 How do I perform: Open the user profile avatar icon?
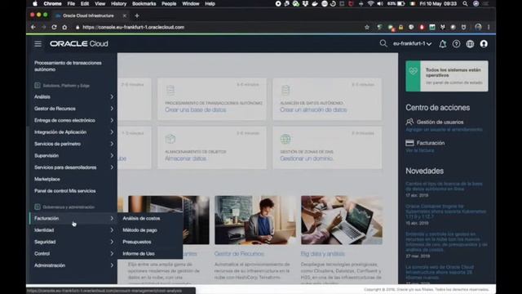coord(484,43)
